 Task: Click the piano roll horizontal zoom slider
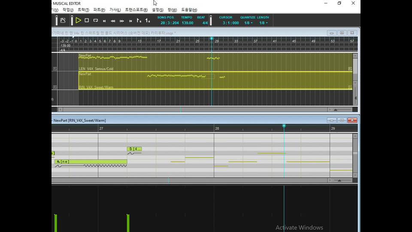339,180
